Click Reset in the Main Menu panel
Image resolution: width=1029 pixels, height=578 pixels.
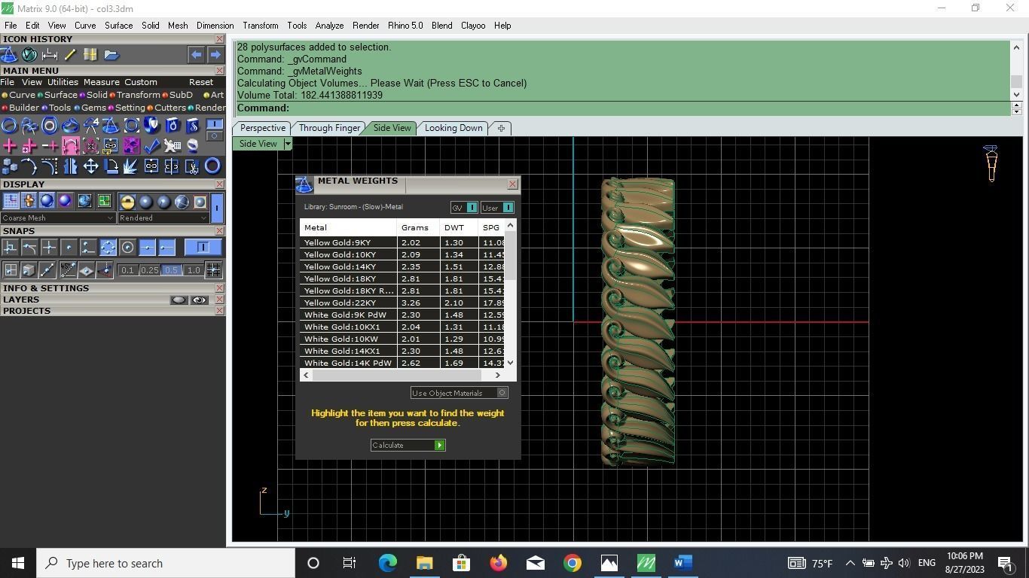(x=201, y=82)
